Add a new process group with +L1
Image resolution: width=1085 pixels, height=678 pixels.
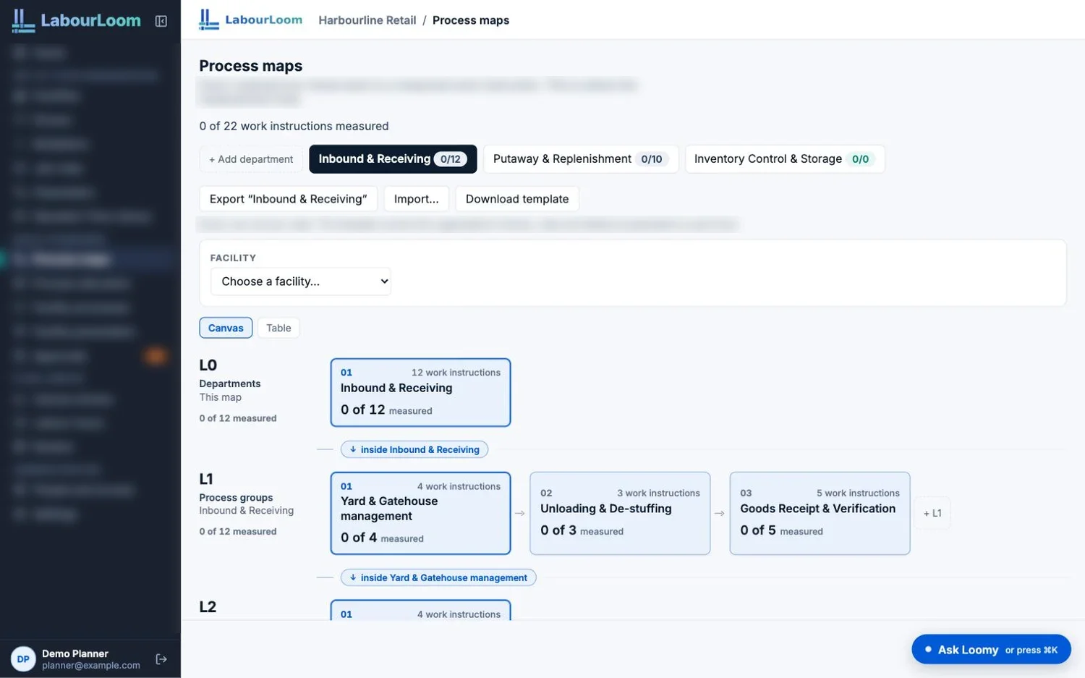coord(932,513)
